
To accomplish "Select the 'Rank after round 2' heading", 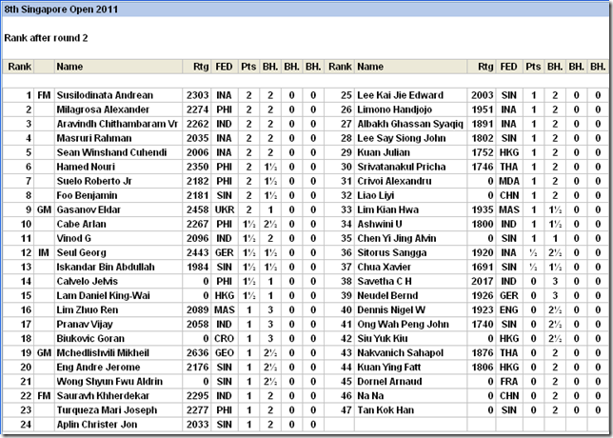I will tap(46, 38).
